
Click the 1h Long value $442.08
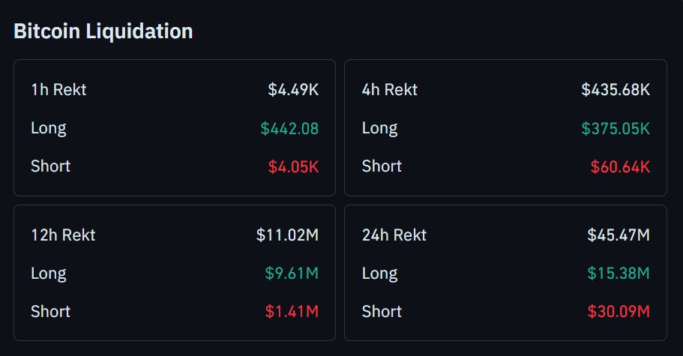pos(289,128)
